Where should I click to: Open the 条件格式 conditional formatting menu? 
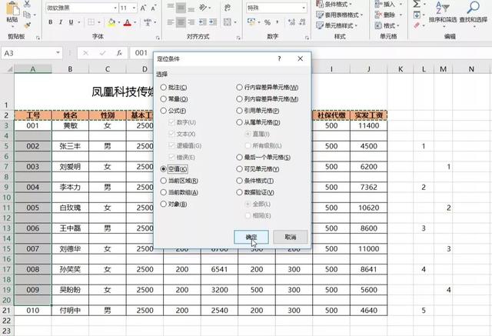pyautogui.click(x=334, y=4)
